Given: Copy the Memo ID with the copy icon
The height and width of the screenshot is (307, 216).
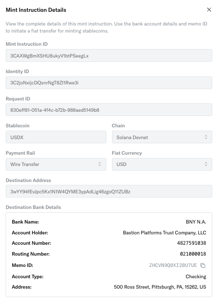Looking at the screenshot, I should (x=203, y=266).
